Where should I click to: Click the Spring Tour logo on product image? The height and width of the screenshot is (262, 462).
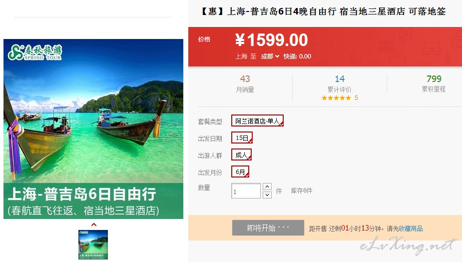tap(35, 52)
